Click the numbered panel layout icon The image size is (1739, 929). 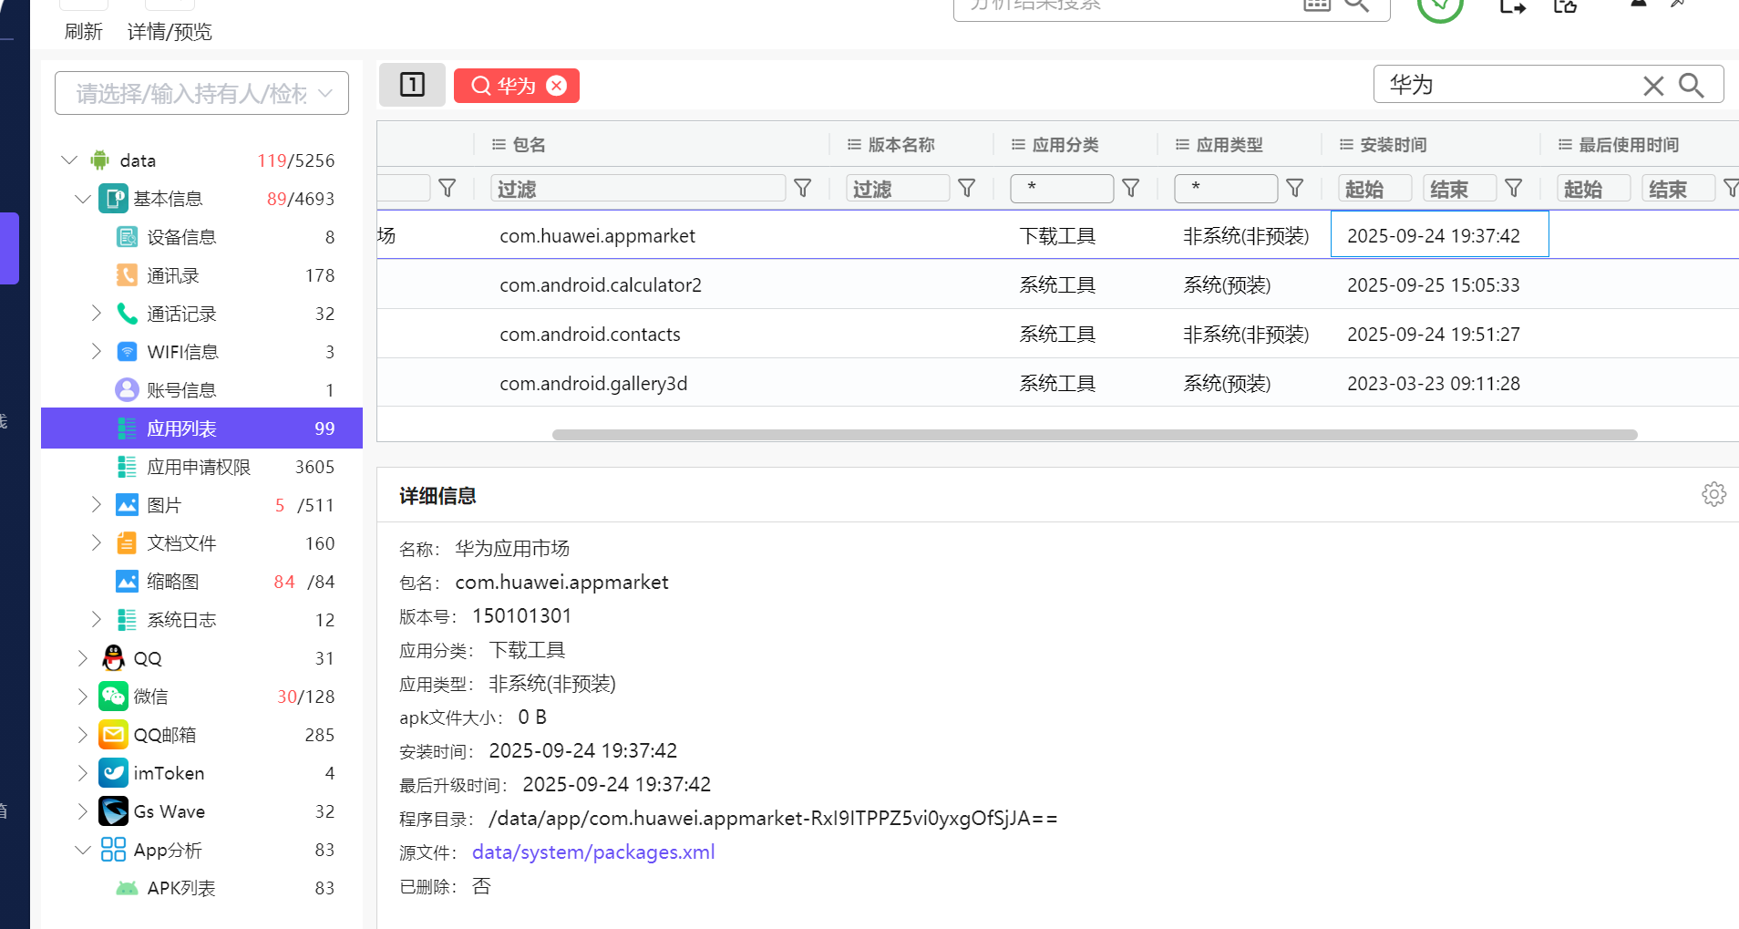click(412, 85)
